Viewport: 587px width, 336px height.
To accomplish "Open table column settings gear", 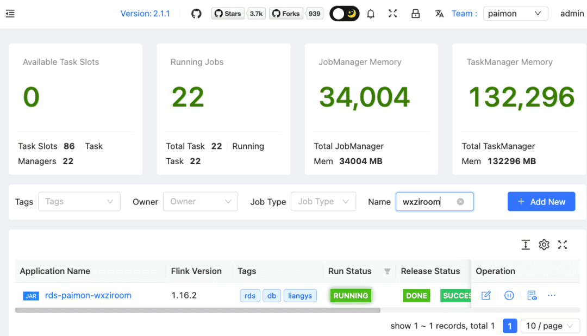I will click(x=544, y=245).
